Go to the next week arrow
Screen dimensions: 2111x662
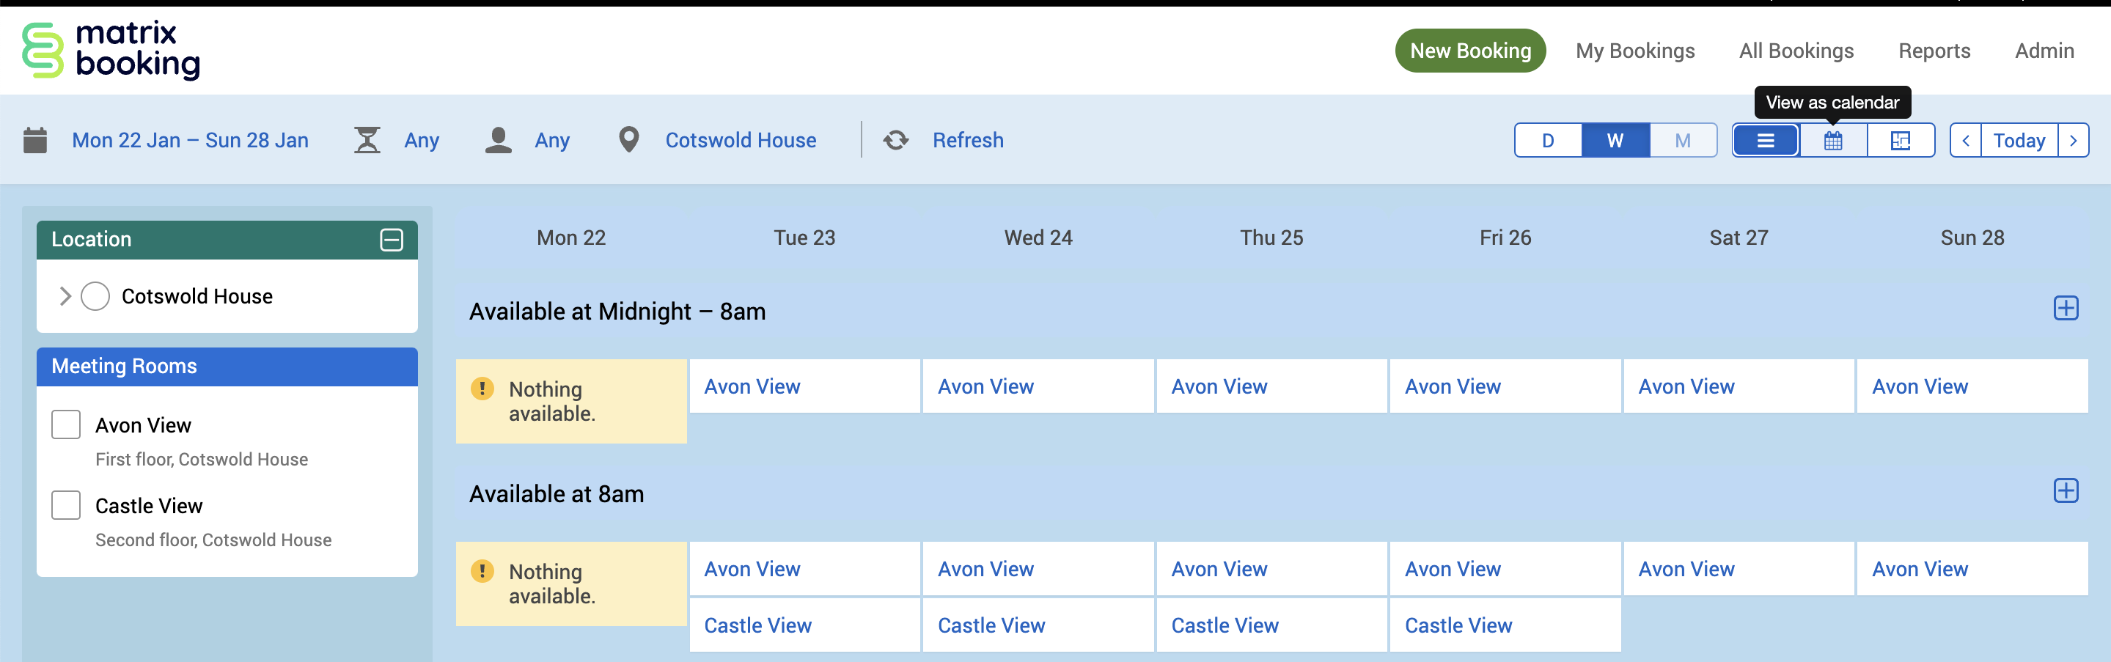2074,140
